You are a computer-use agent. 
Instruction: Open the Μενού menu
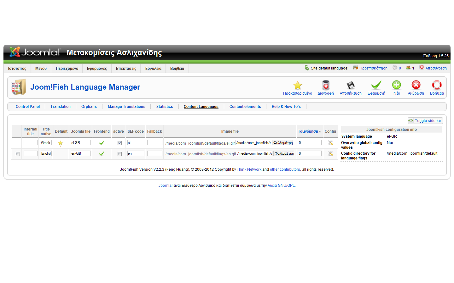[41, 68]
